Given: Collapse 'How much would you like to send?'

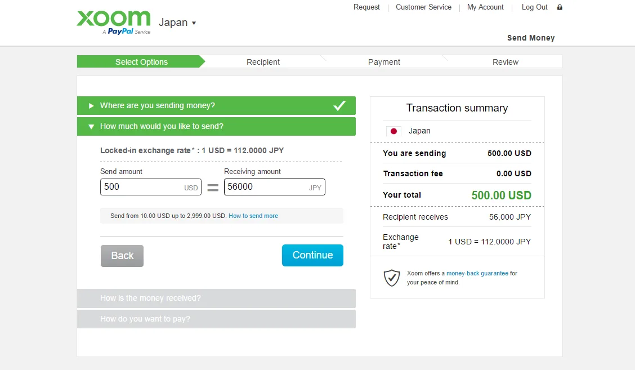Looking at the screenshot, I should 162,127.
